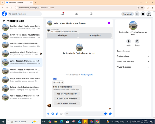Click the Marketplace listing thumbnail under header
Screen dimensions: 155x124
pos(48,30)
